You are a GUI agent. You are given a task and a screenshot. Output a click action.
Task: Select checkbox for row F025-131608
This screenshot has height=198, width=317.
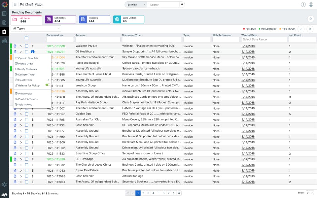point(26,46)
